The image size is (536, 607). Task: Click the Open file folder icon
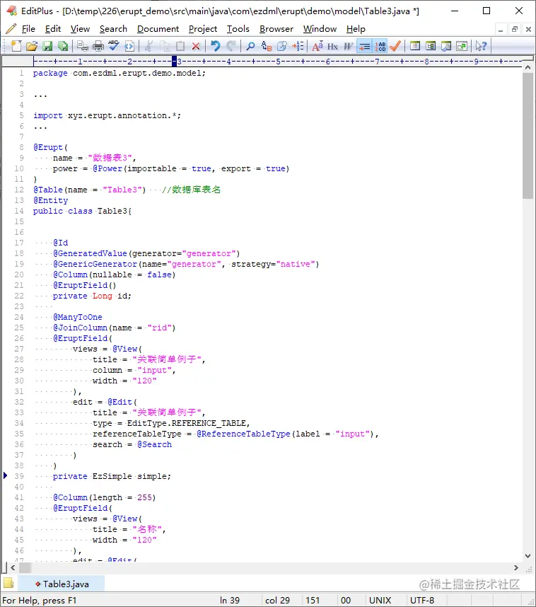[x=32, y=46]
